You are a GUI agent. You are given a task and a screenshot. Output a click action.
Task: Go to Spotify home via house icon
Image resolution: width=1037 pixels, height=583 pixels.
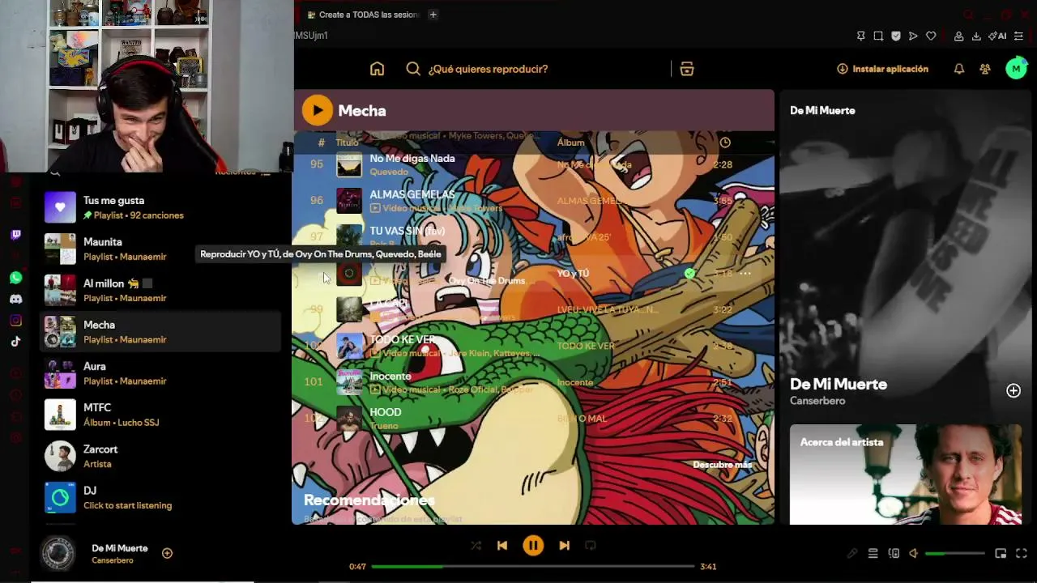click(x=377, y=69)
